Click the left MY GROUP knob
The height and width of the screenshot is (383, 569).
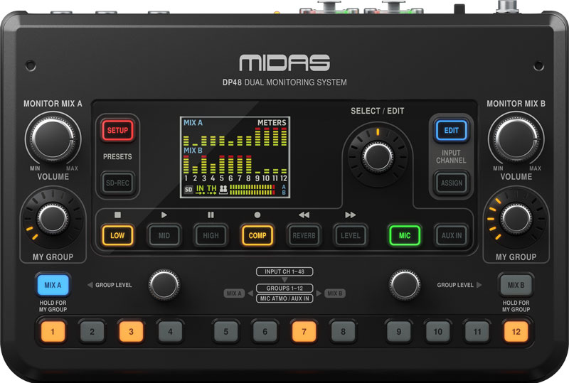(x=53, y=219)
